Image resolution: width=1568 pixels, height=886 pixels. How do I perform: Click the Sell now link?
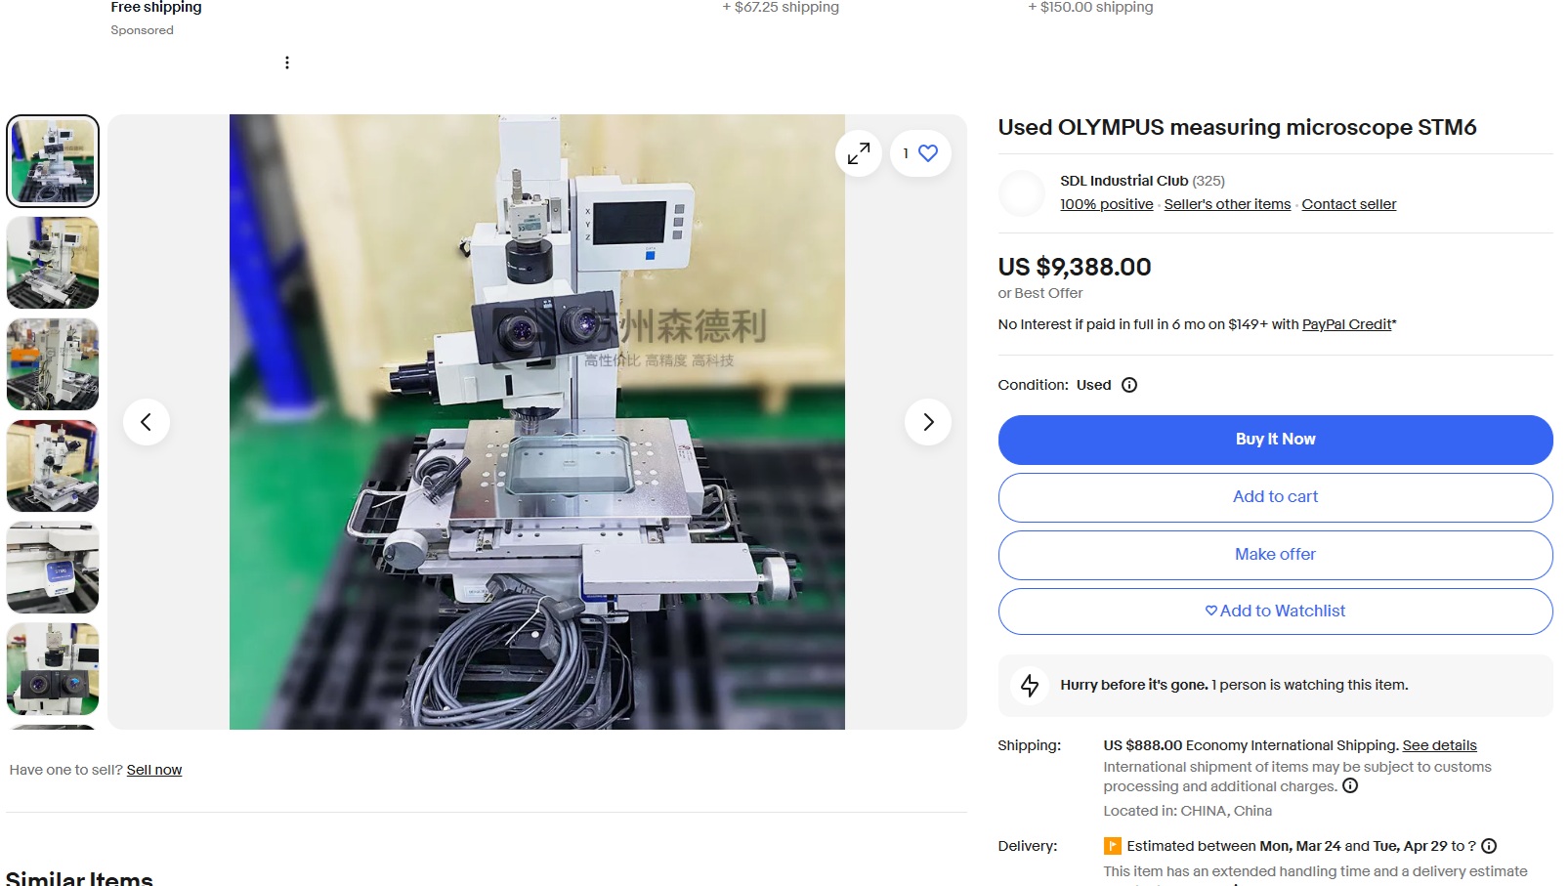coord(154,770)
